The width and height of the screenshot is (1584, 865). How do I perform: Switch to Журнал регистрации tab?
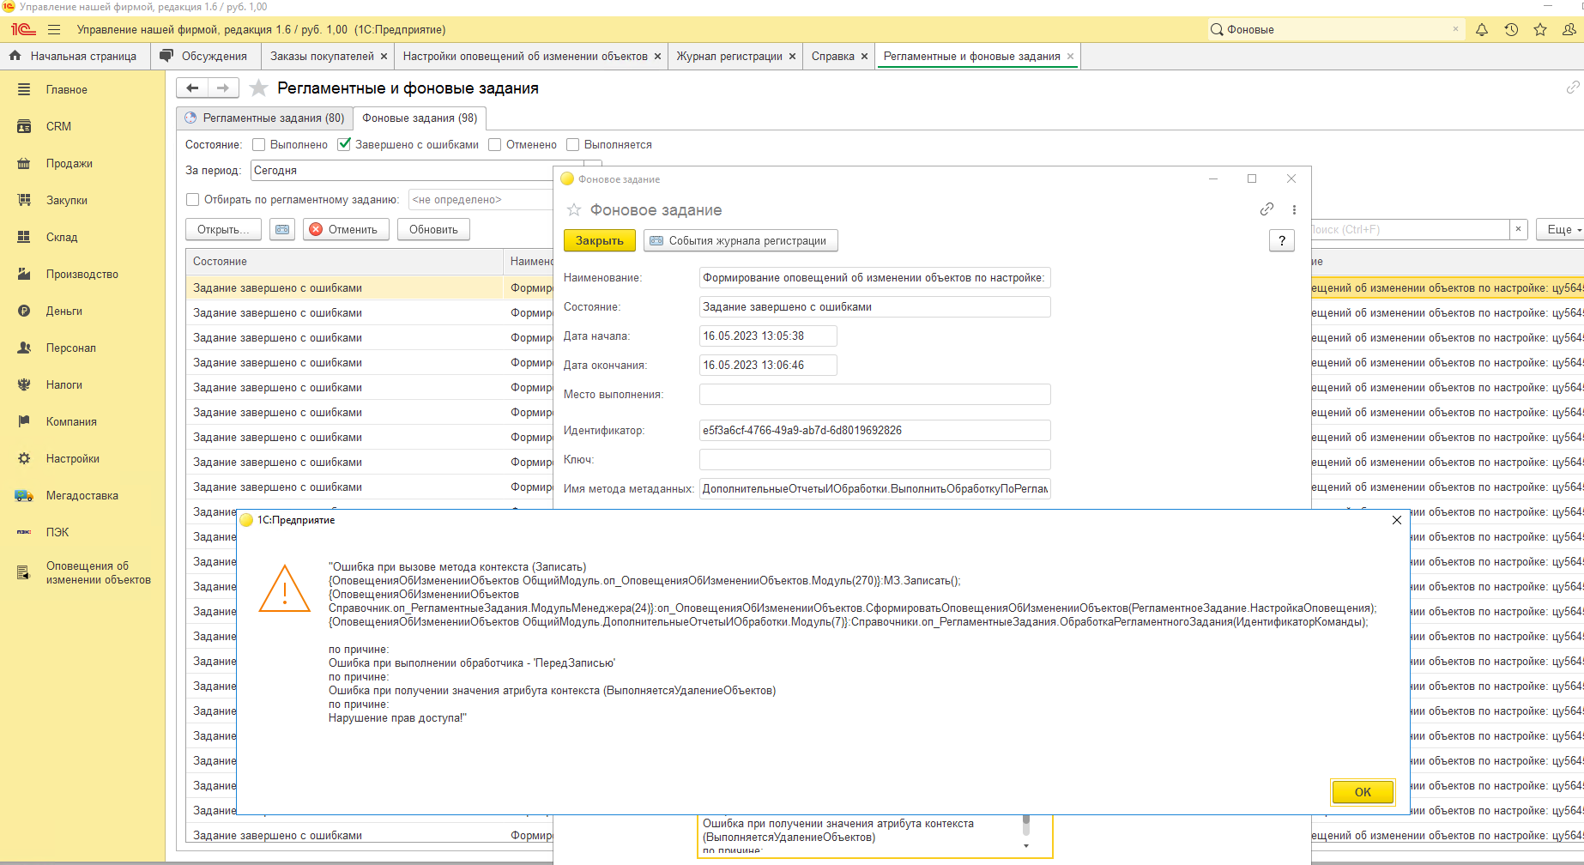coord(729,56)
